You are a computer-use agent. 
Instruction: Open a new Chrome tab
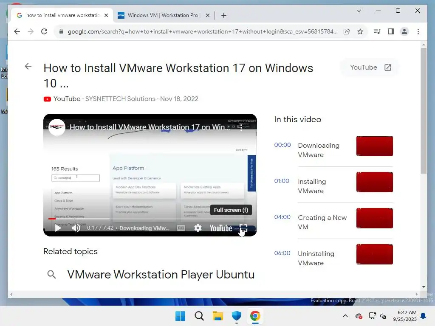tap(224, 15)
